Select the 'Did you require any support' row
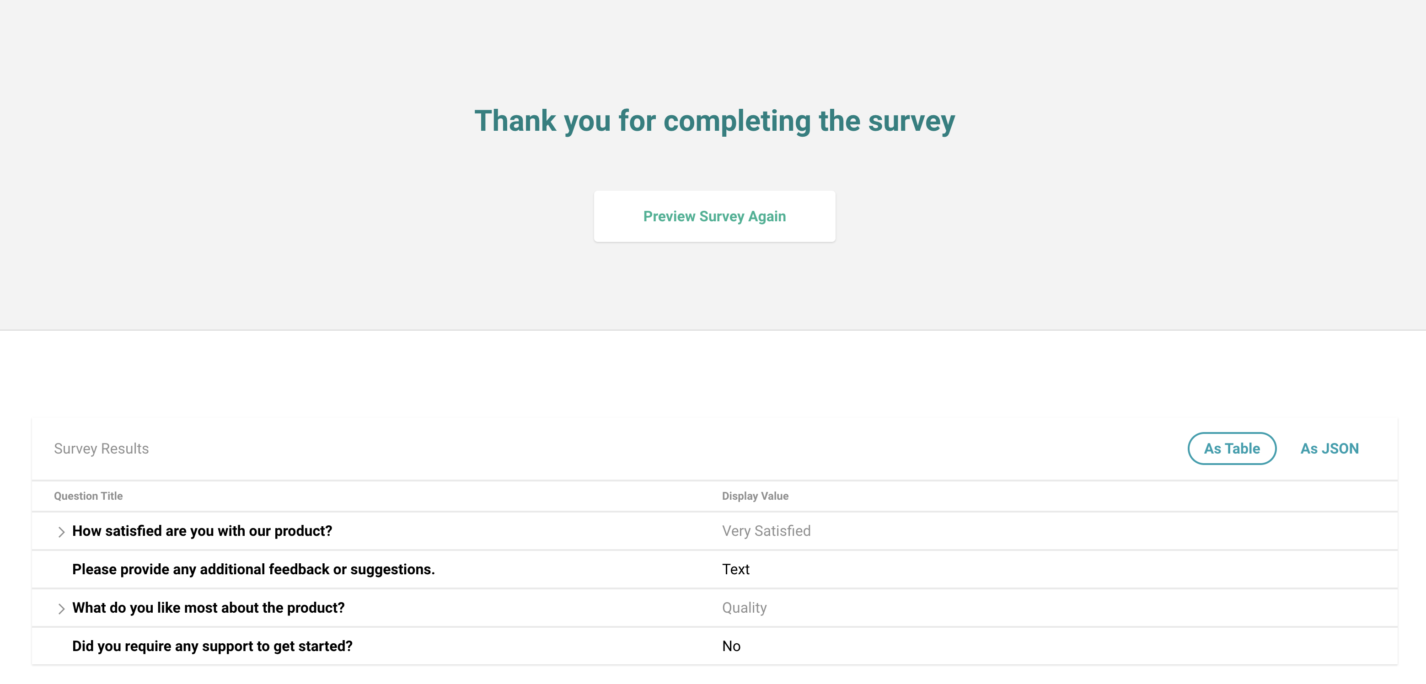Screen dimensions: 1426x684 pos(714,647)
